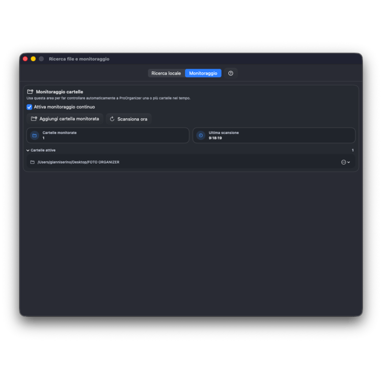Click the Ultima scansione time 9:18:19
This screenshot has width=382, height=382.
(x=215, y=138)
